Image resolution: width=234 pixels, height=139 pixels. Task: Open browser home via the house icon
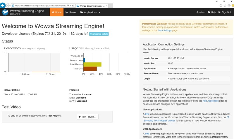pos(221,6)
